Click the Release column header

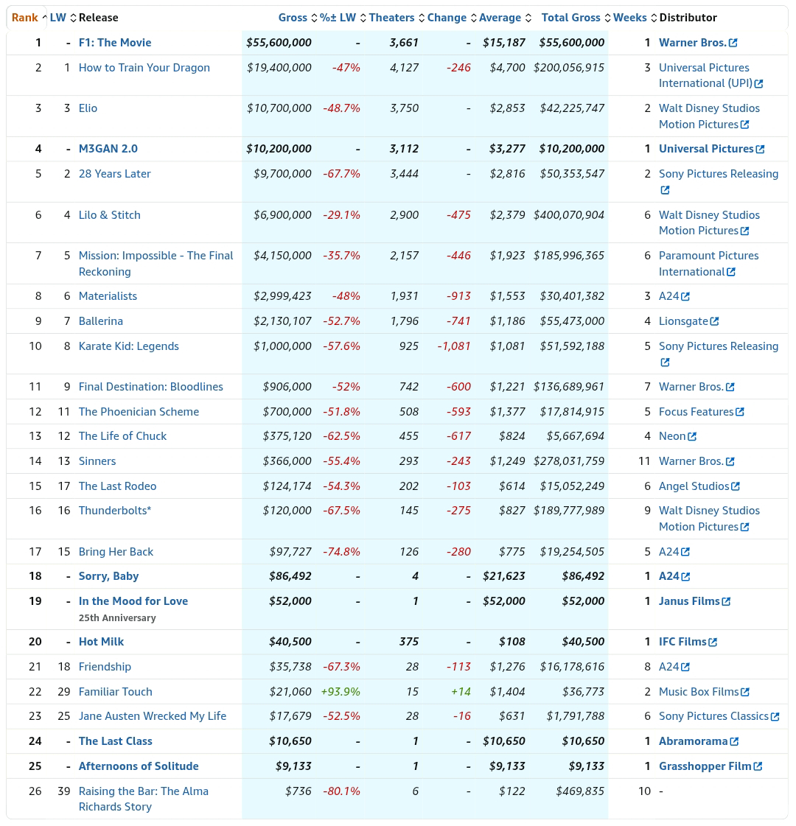pos(99,18)
